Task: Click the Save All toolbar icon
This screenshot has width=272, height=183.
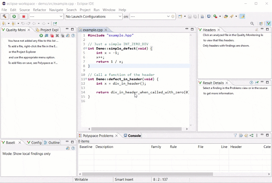Action: tap(194, 17)
